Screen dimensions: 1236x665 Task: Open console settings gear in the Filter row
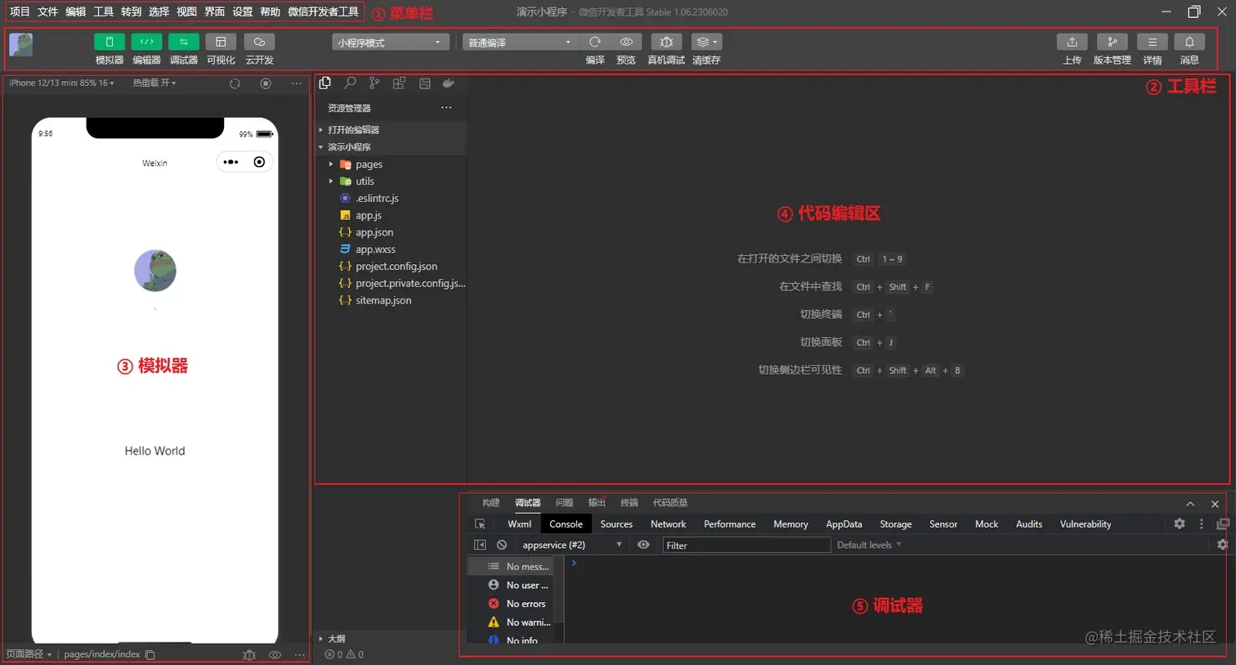[1222, 545]
